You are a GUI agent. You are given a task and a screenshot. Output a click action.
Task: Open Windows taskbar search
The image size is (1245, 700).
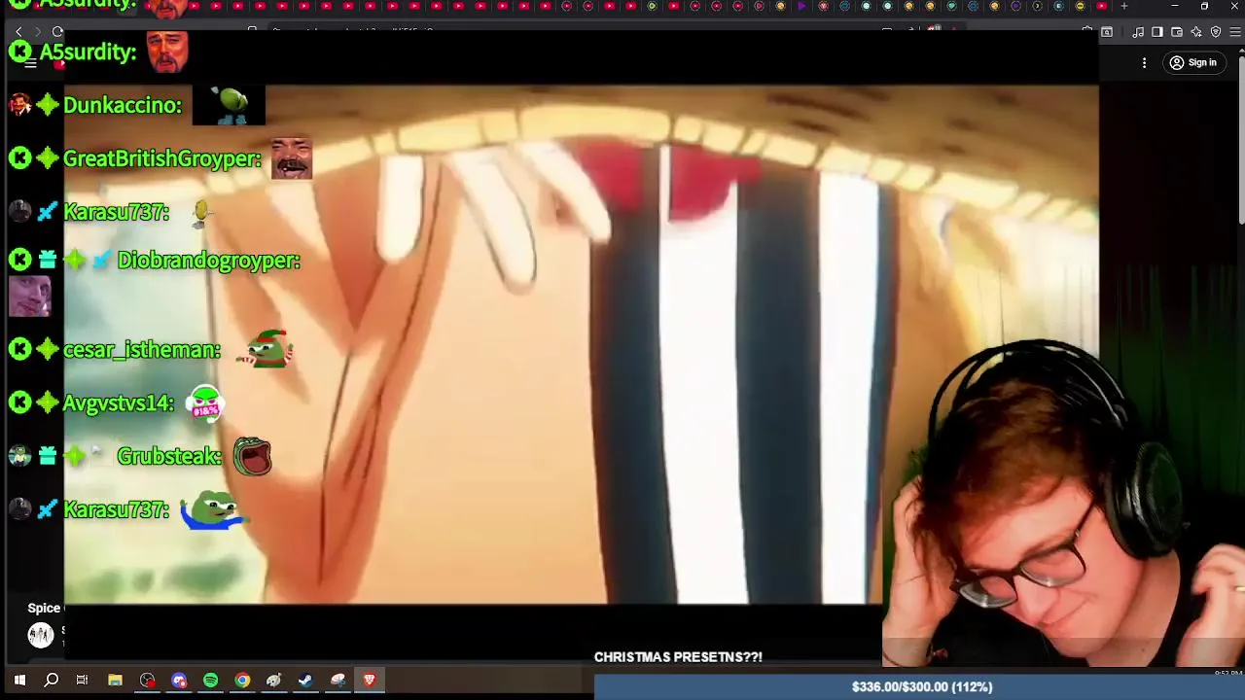52,681
